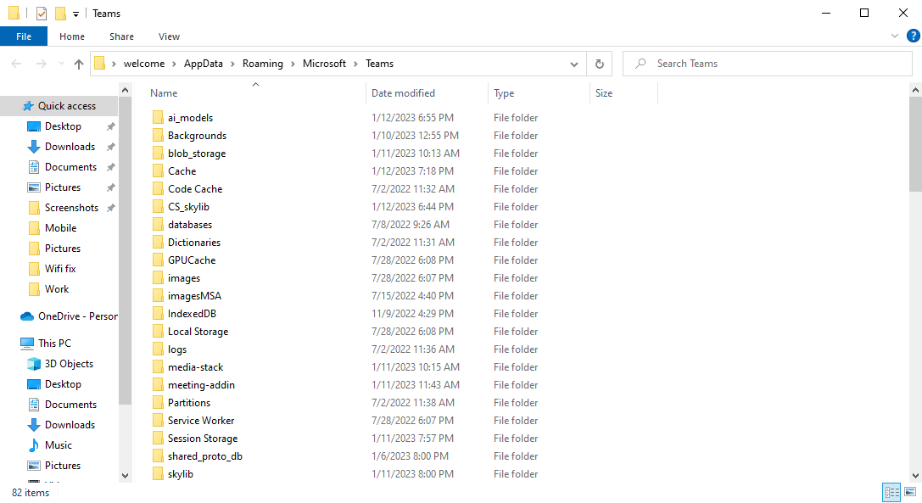This screenshot has height=503, width=922.
Task: Click the Search Teams input field
Action: point(768,64)
